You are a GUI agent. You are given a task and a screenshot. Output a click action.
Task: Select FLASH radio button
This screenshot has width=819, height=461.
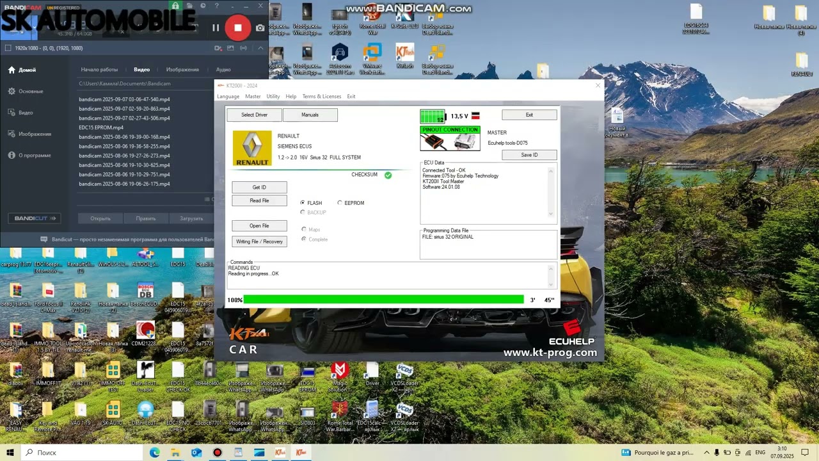(x=303, y=203)
